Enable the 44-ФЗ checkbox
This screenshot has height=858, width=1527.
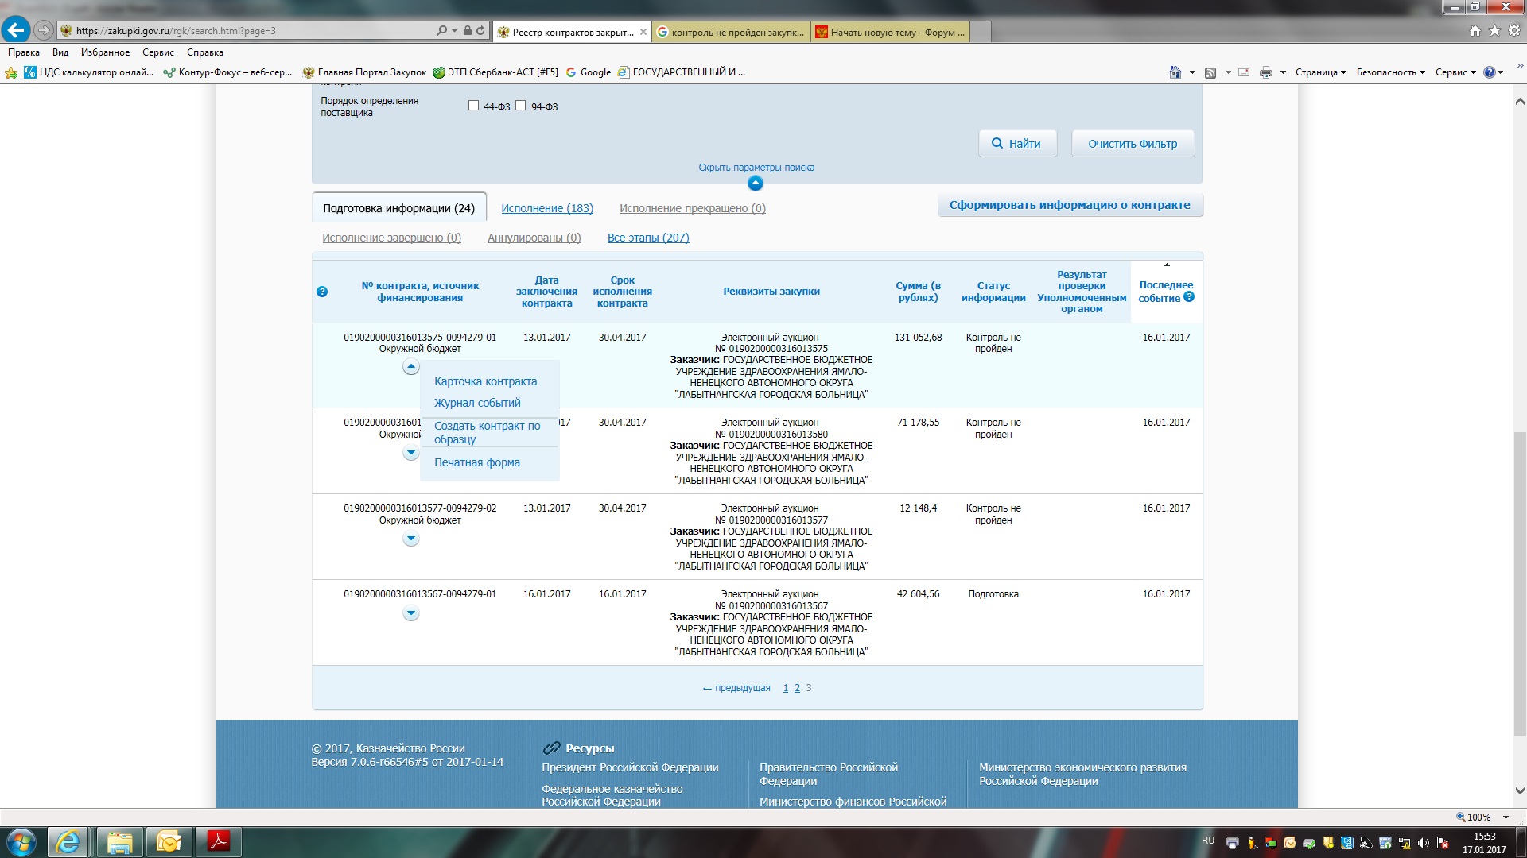[474, 106]
